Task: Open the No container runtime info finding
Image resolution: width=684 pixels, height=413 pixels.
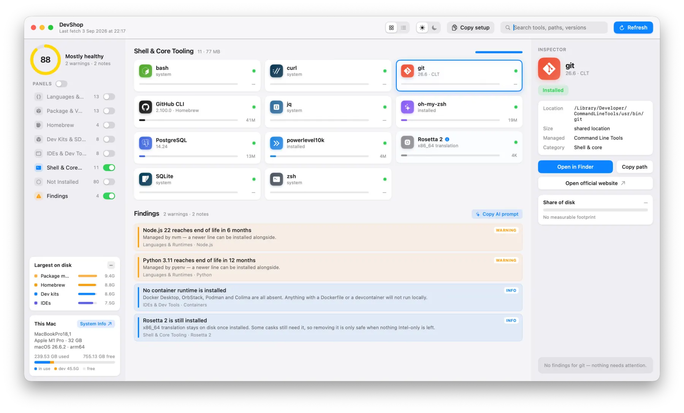Action: [x=328, y=297]
